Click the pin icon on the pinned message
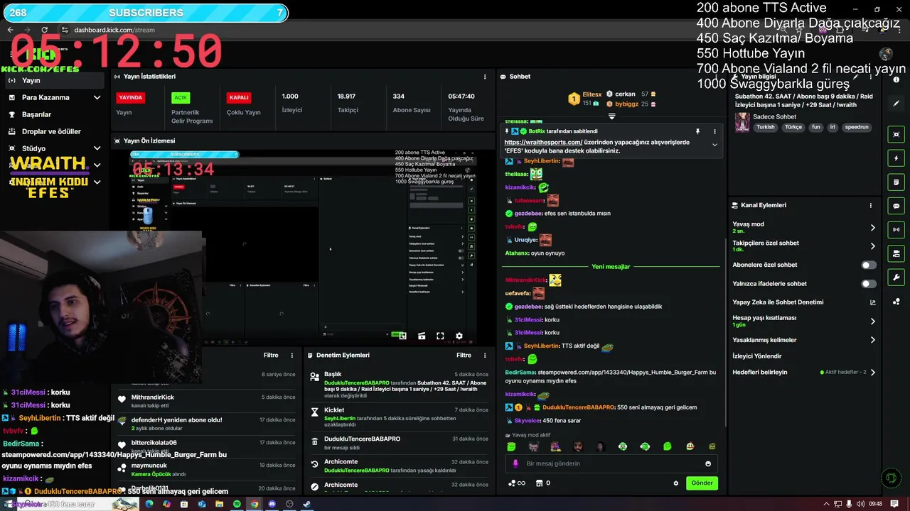 click(x=697, y=131)
